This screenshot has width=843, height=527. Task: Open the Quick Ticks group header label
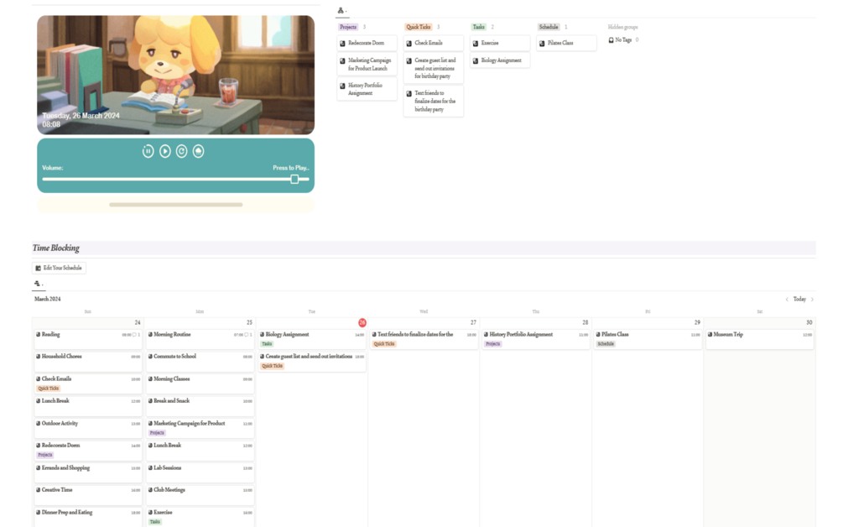[419, 27]
